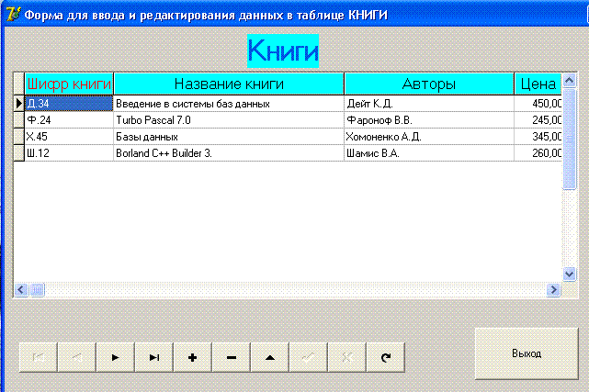Image resolution: width=589 pixels, height=392 pixels.
Task: Click the Цена column header
Action: [538, 84]
